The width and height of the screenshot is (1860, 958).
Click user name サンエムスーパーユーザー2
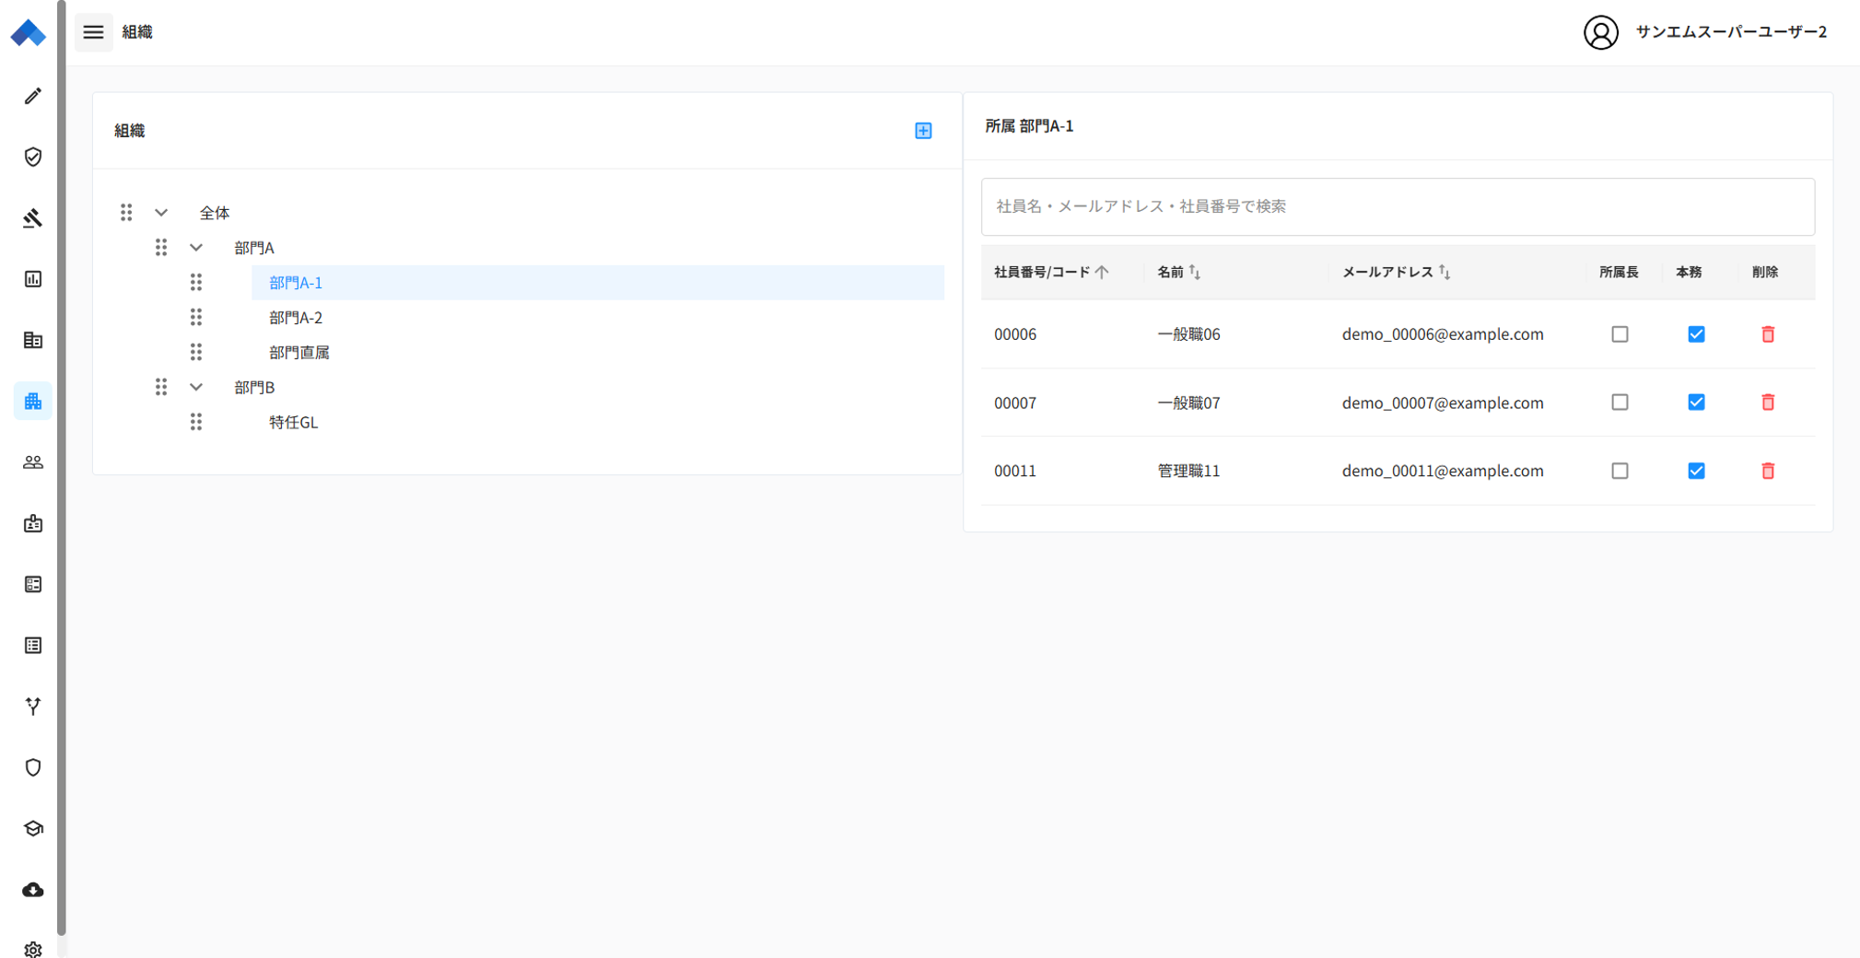tap(1731, 32)
